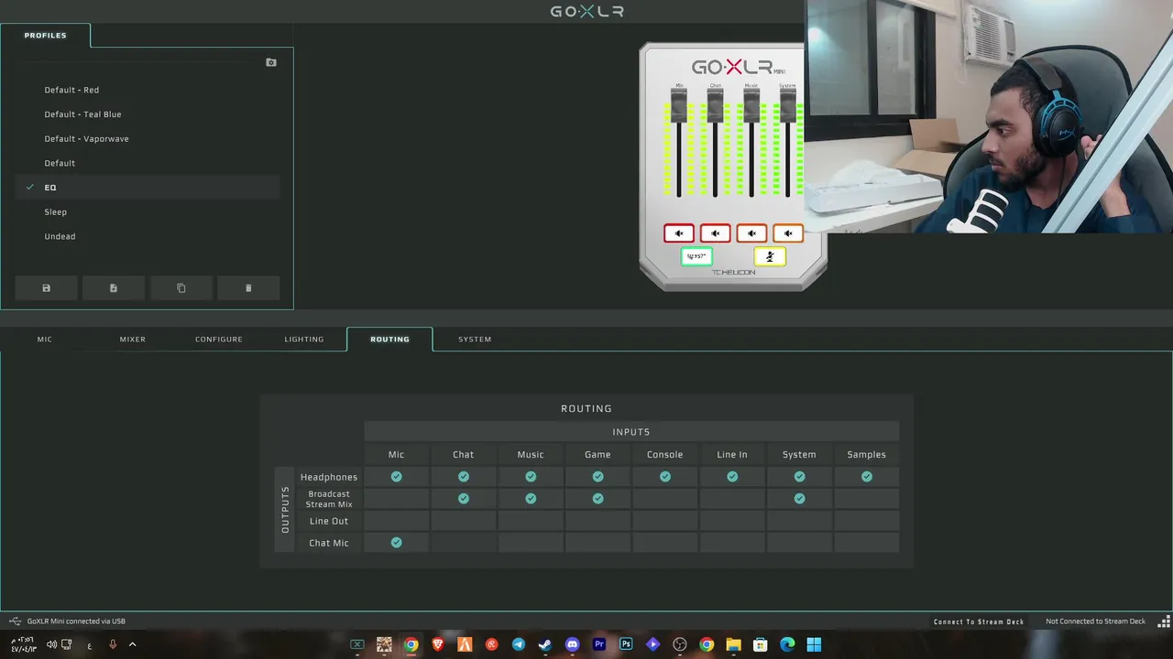Open File Explorer from the taskbar

(733, 644)
